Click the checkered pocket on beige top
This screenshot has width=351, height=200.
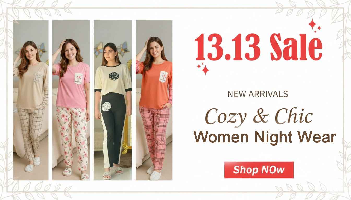(38, 77)
